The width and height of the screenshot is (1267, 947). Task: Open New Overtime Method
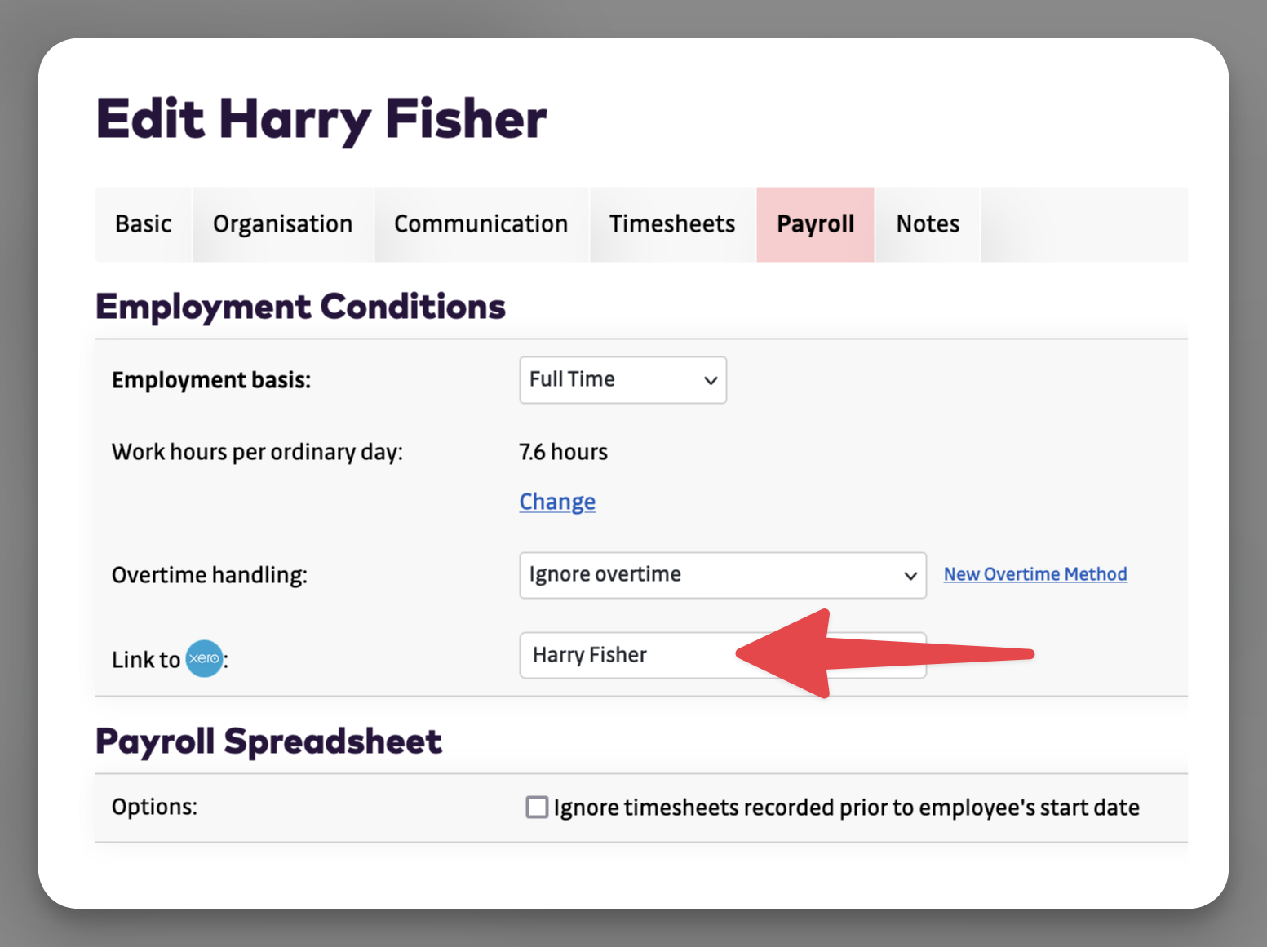pyautogui.click(x=1034, y=574)
